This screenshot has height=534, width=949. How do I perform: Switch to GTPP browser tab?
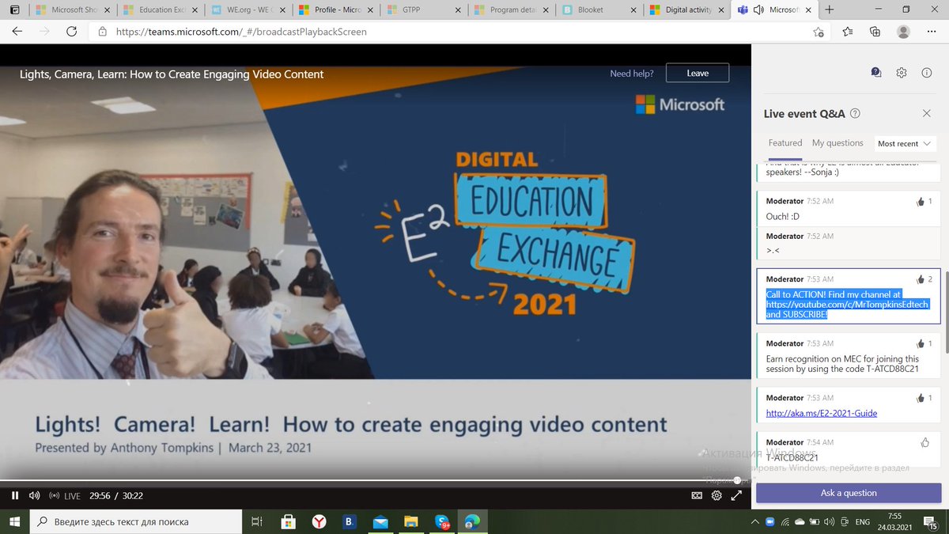[x=424, y=9]
